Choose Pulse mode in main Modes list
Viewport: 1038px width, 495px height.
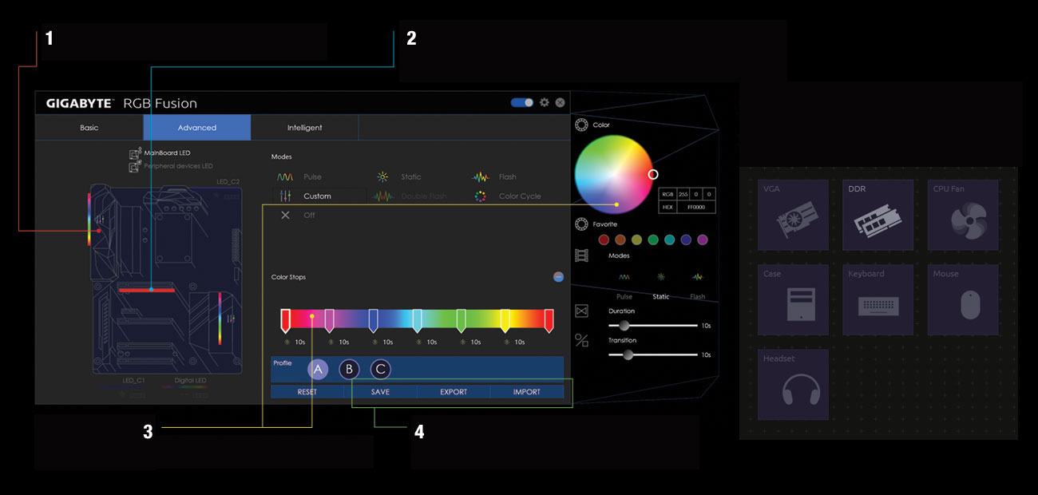click(299, 176)
